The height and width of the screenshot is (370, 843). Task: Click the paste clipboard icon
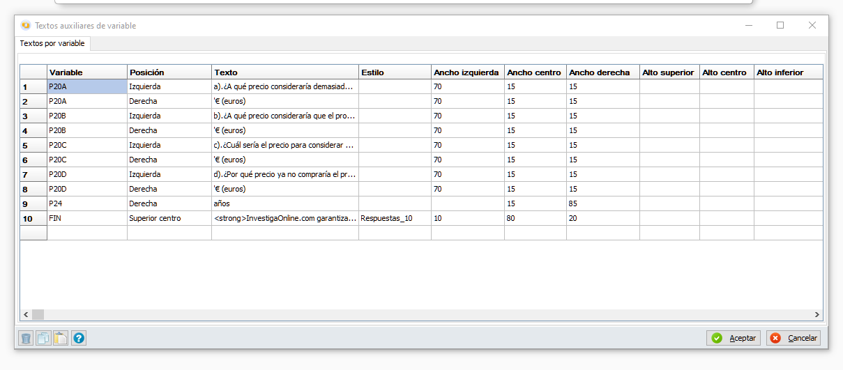click(61, 339)
